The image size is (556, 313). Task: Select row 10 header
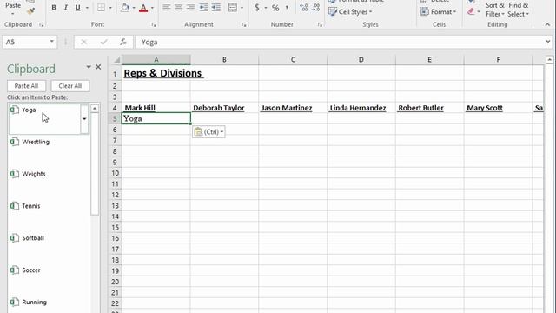115,173
